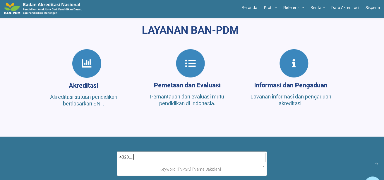Select the Keyword NPSN Nama Sekolah suggestion
Viewport: 384px width, 180px height.
click(190, 169)
